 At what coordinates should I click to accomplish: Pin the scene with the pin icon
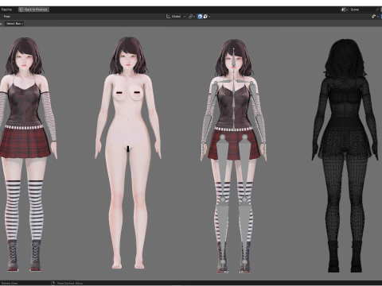[x=377, y=10]
